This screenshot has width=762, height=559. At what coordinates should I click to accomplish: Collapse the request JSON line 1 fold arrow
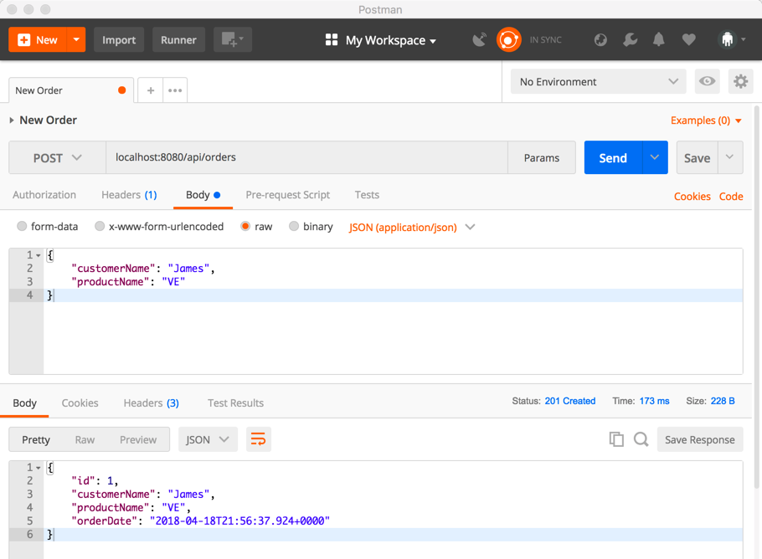[39, 255]
